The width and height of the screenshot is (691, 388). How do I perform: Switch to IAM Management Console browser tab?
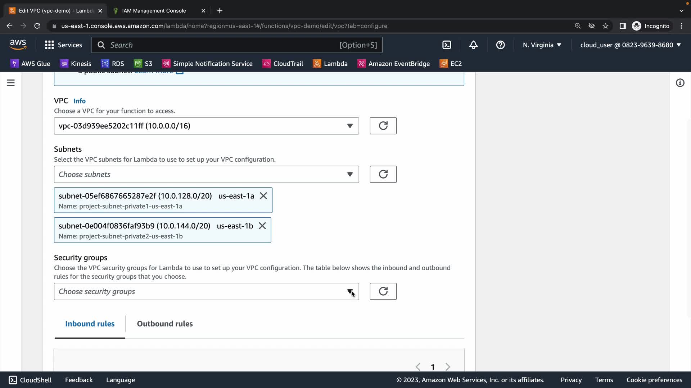(x=154, y=11)
